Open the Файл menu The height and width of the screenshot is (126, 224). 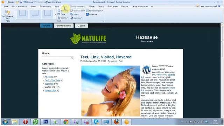click(x=11, y=2)
